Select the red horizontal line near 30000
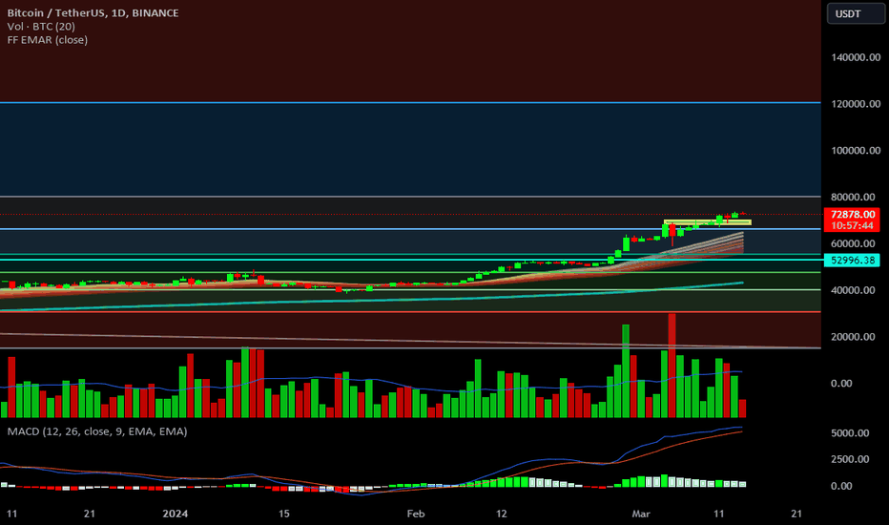The height and width of the screenshot is (525, 889). tap(410, 311)
